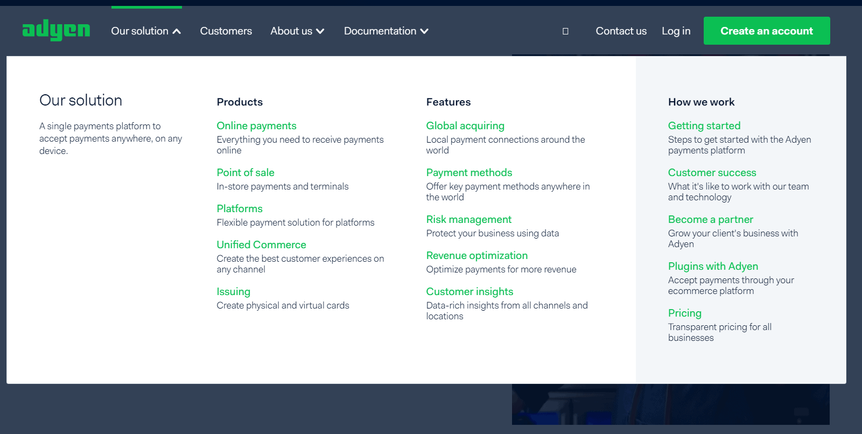Click the Adyen logo
The width and height of the screenshot is (862, 434).
click(x=56, y=30)
